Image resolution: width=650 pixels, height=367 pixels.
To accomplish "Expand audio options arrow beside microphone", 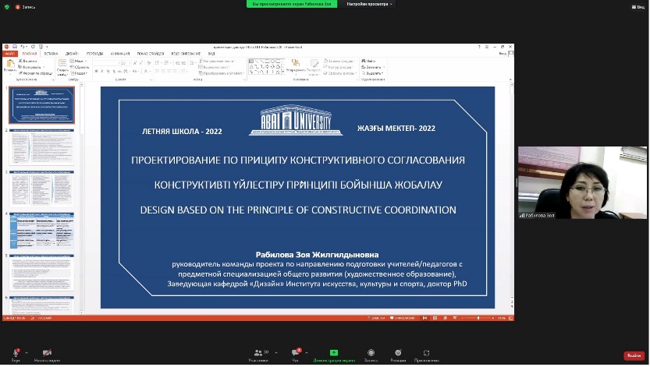I will [x=26, y=352].
